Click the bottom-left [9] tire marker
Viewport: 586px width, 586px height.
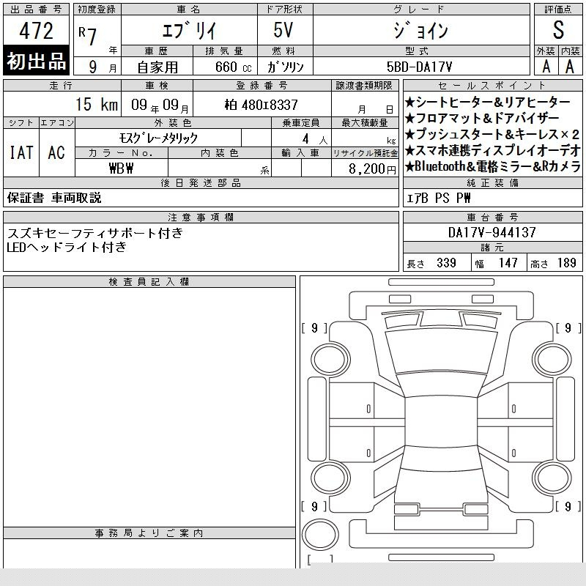[314, 506]
